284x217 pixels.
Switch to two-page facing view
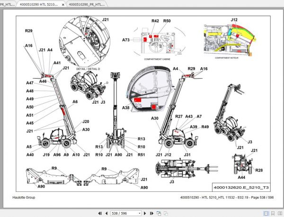[280, 213]
